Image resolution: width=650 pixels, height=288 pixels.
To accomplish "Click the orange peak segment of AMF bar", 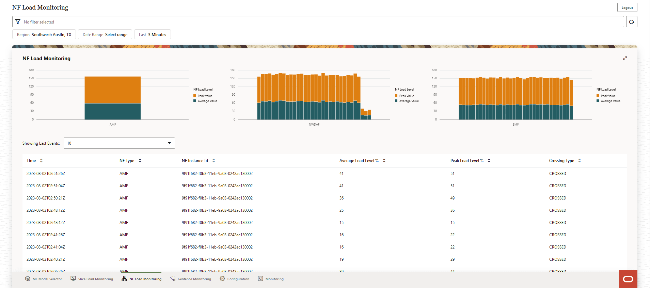I will (x=113, y=90).
